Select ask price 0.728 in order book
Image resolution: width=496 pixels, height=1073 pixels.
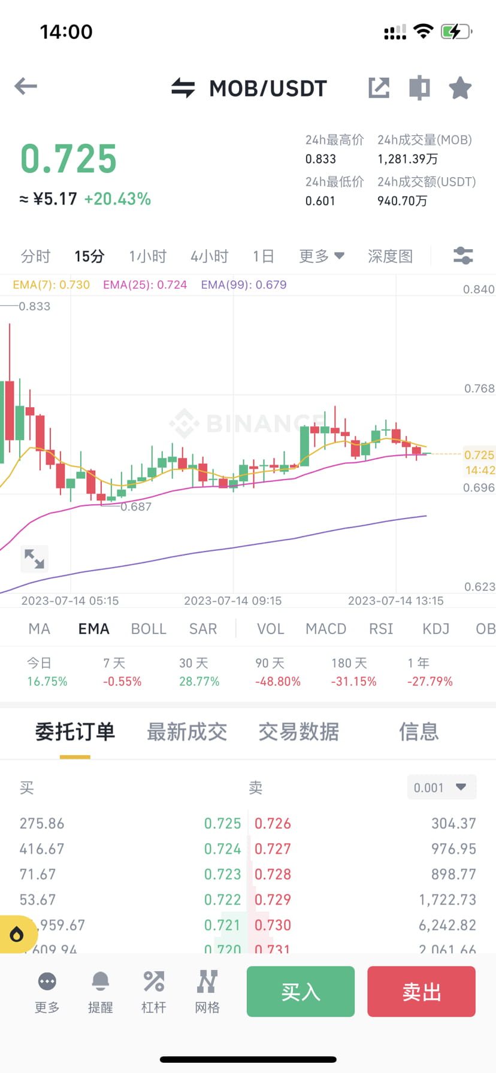pos(273,874)
